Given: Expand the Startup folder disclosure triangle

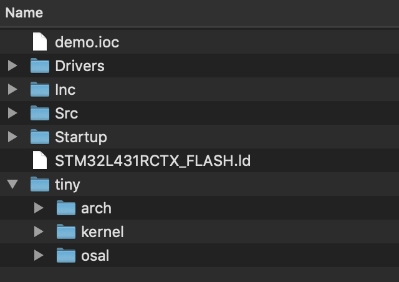Looking at the screenshot, I should [12, 137].
